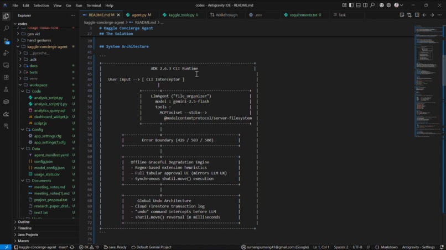Image resolution: width=446 pixels, height=250 pixels.
Task: Toggle the bottom panel visibility
Action: pos(358,5)
